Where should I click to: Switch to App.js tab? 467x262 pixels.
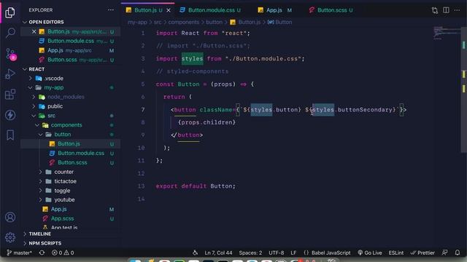(x=274, y=10)
